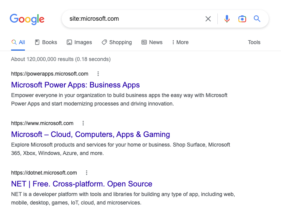Switch to the Images tab
Screen dimensions: 281x211
79,42
